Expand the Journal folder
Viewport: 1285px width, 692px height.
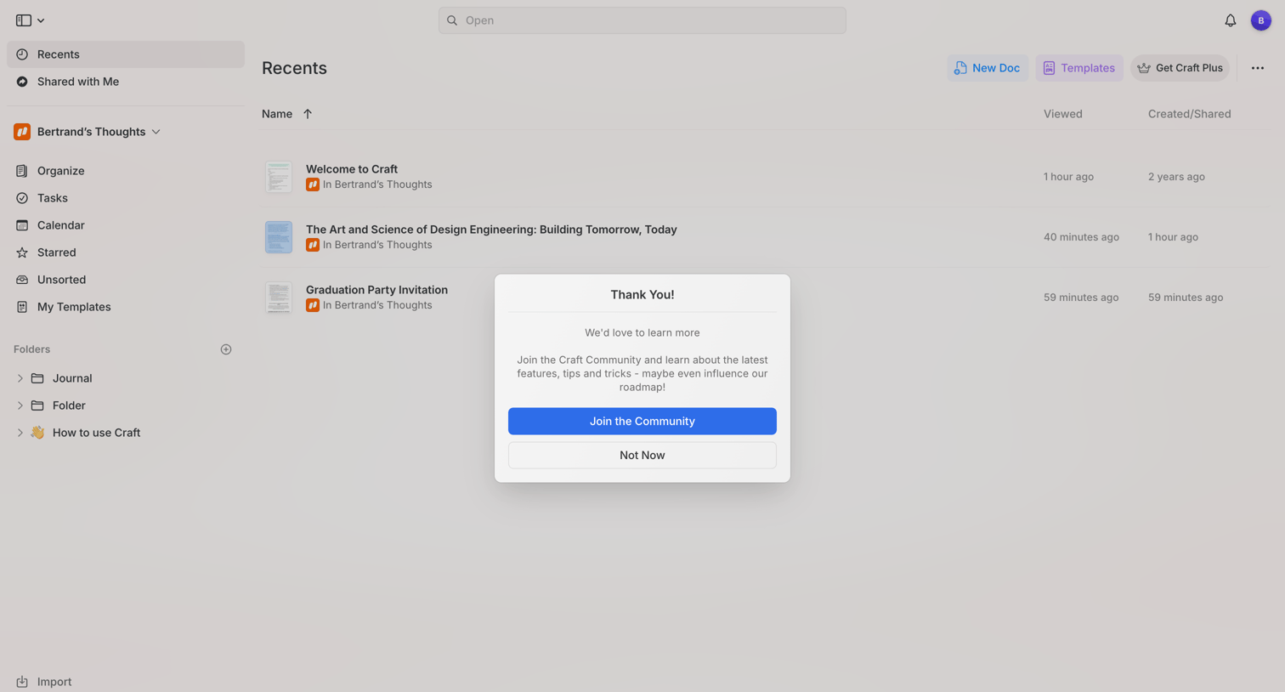[20, 378]
